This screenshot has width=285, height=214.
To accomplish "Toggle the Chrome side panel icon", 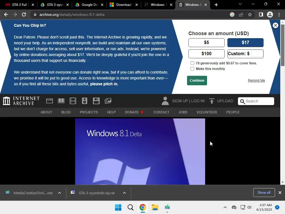I will pos(261,14).
